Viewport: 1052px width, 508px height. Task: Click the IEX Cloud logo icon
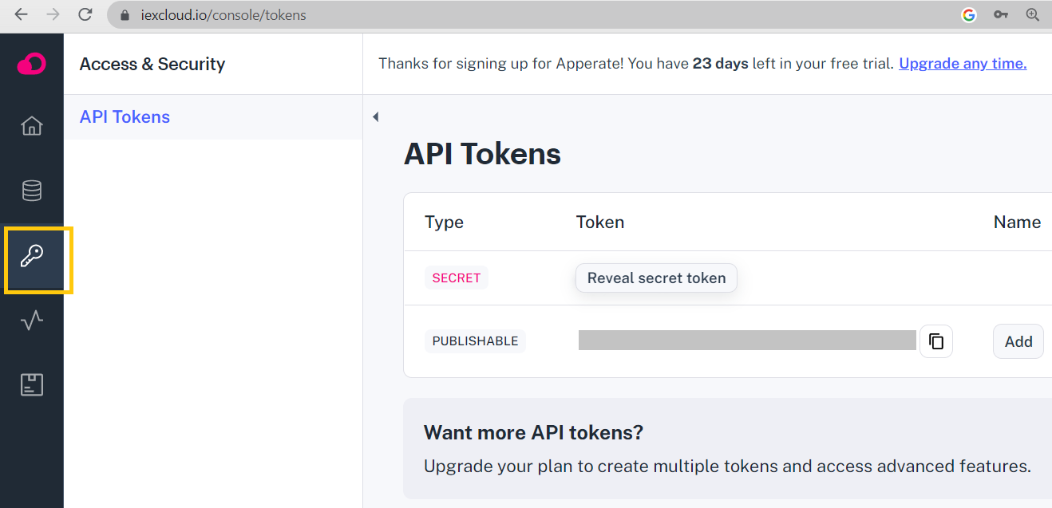pyautogui.click(x=31, y=64)
